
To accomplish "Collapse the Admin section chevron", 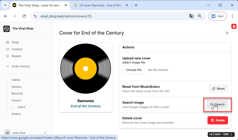I will [x=7, y=80].
